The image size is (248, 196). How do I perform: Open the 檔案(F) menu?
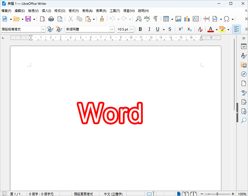pyautogui.click(x=6, y=11)
